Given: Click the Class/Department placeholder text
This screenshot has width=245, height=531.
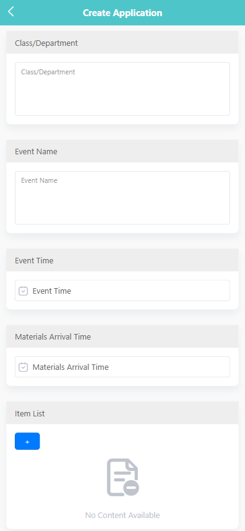Looking at the screenshot, I should [48, 72].
